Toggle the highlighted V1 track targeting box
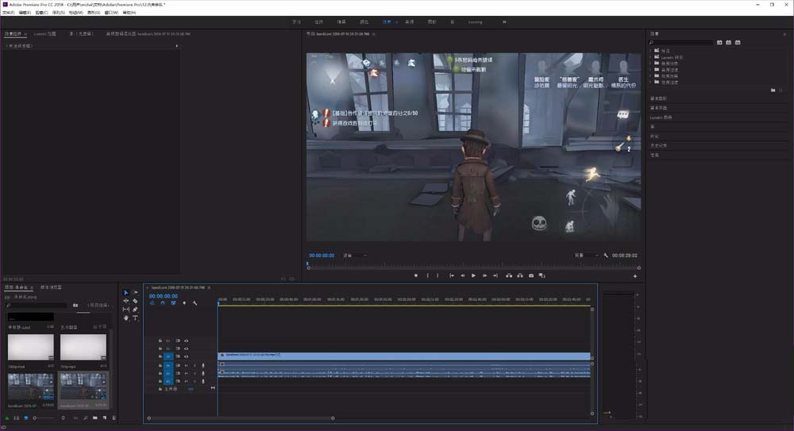794x431 pixels. tap(168, 356)
